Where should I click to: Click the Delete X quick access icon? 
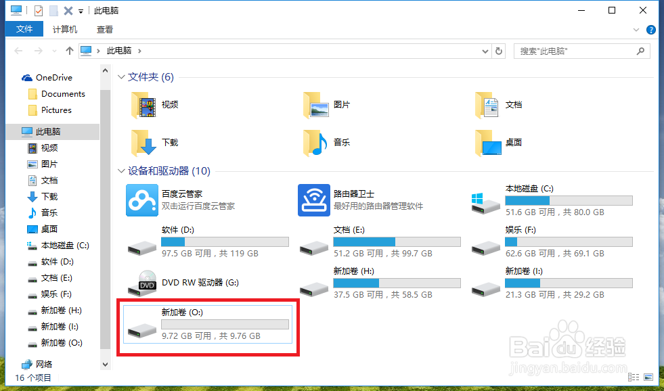68,11
